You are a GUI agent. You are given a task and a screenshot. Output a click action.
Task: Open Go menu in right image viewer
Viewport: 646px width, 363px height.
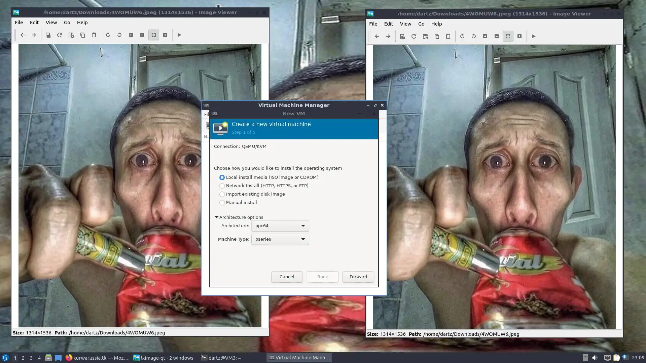click(x=421, y=24)
